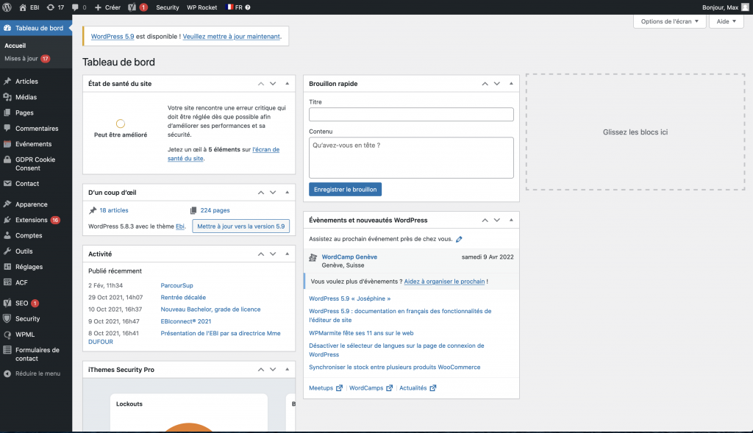Move the Brouillon rapide panel down
753x433 pixels.
click(497, 84)
